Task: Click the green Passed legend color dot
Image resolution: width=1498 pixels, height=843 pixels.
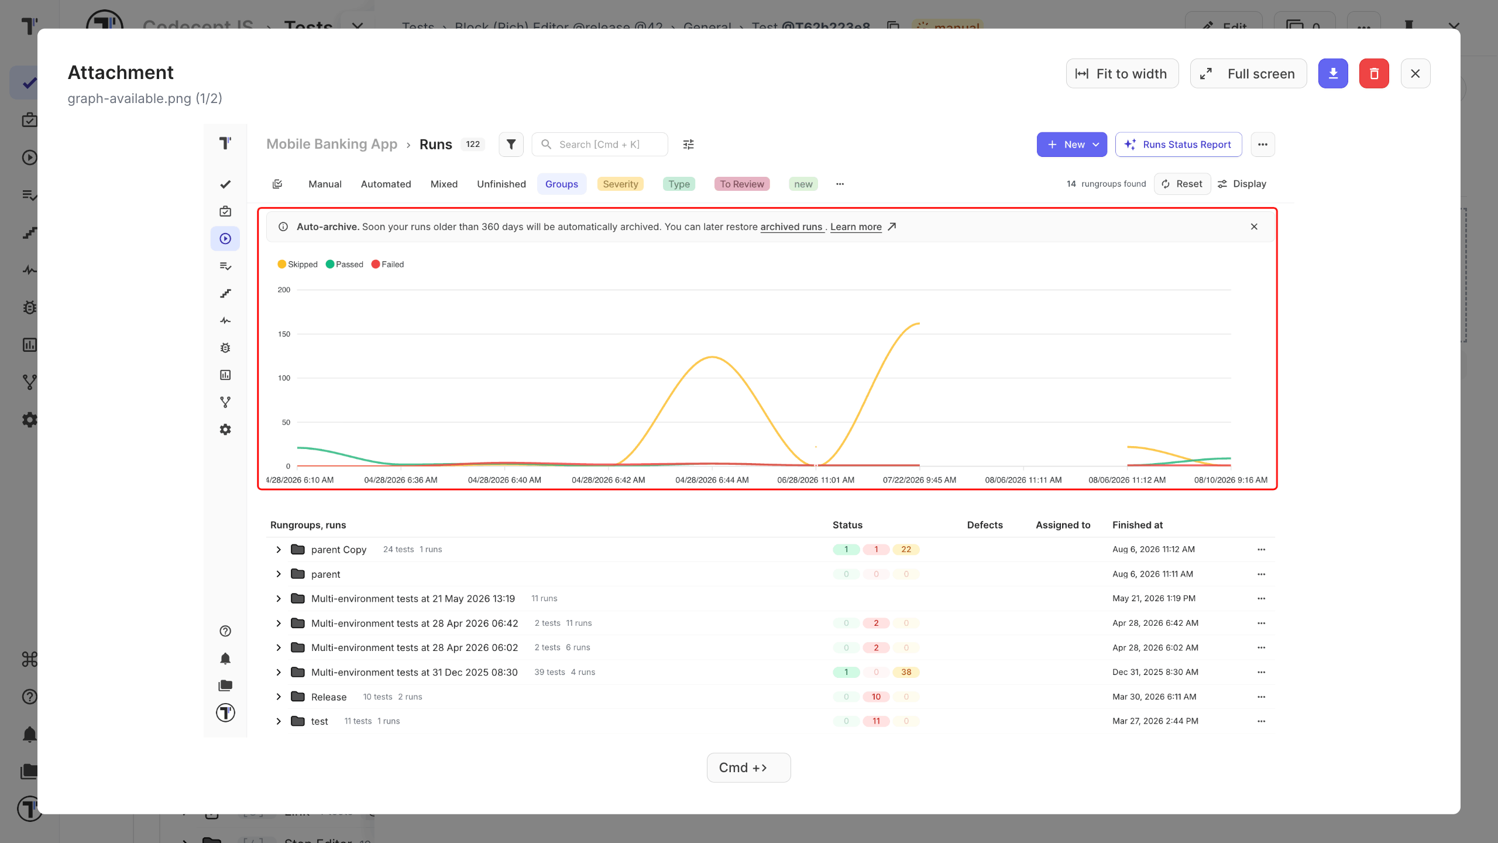Action: coord(330,265)
